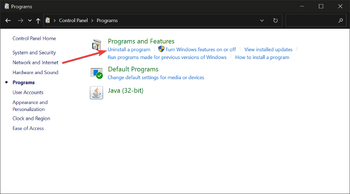Click the Control Panel search box

click(x=311, y=21)
